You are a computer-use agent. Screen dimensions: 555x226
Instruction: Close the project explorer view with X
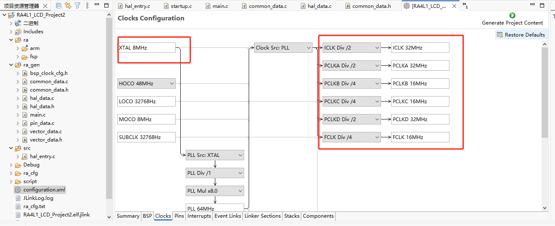46,6
